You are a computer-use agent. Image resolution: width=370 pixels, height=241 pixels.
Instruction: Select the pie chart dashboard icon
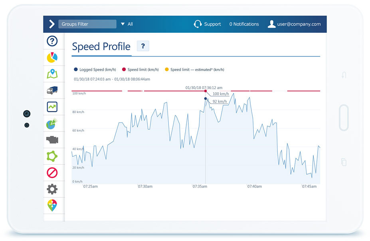(52, 57)
